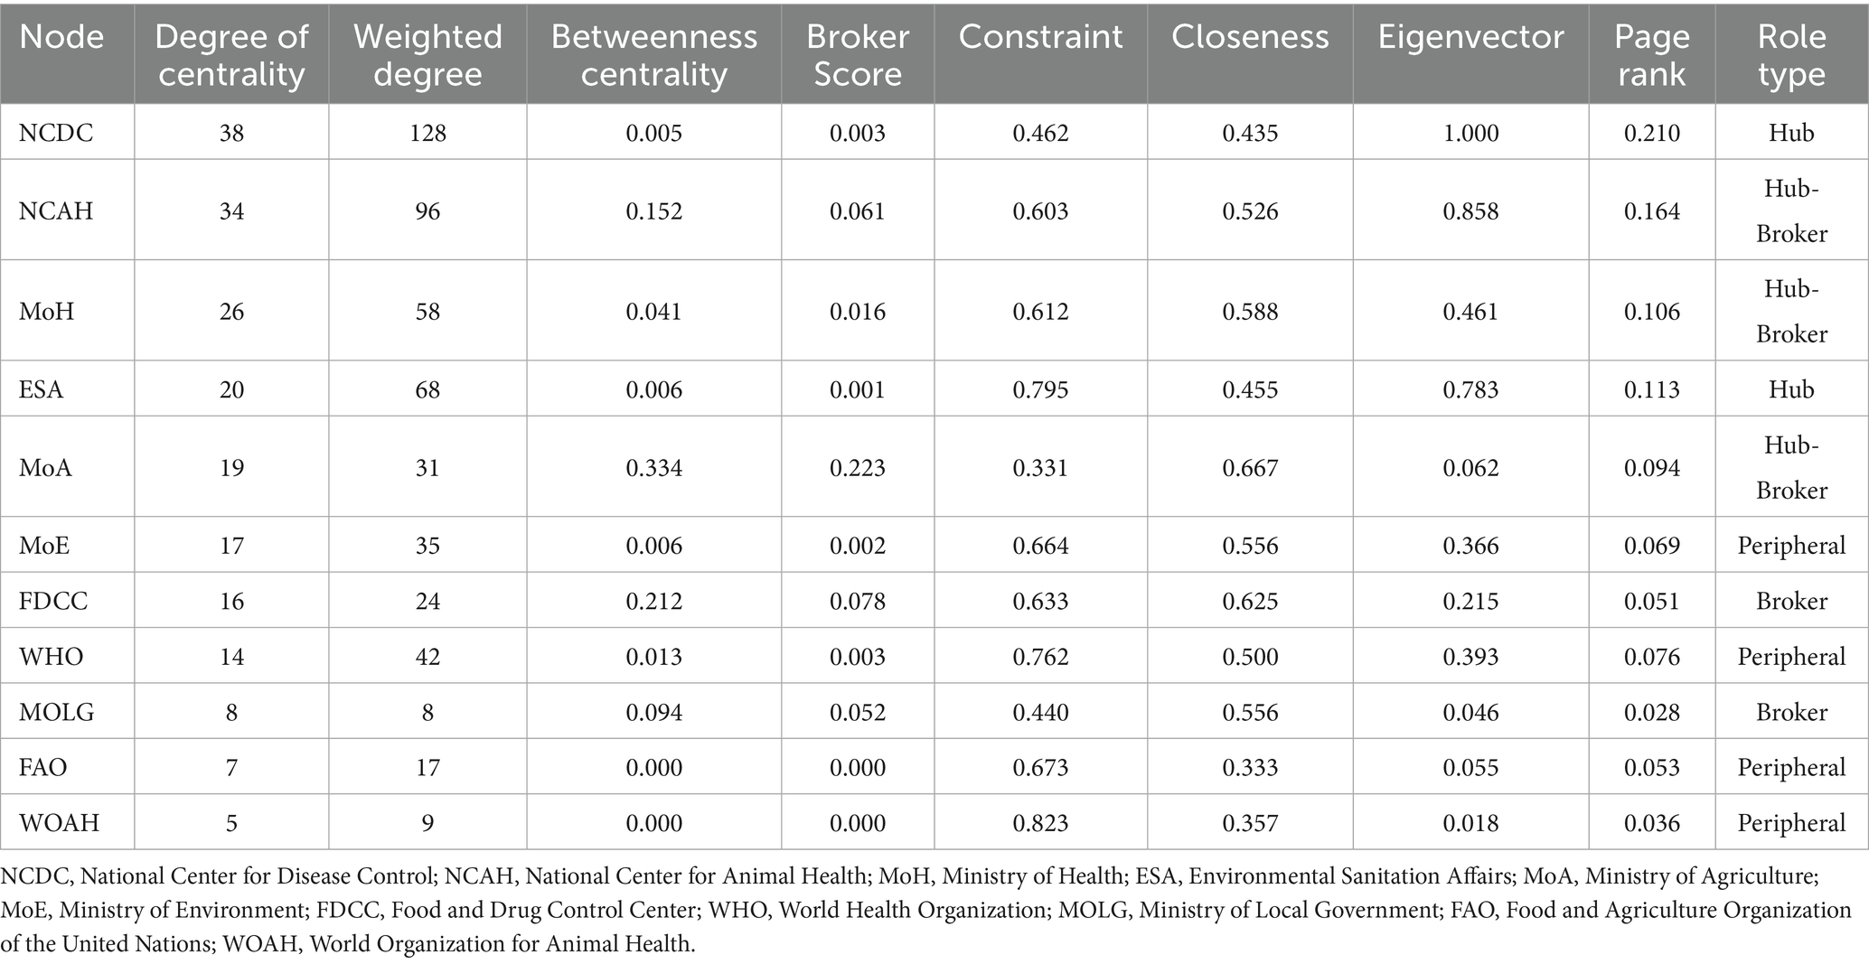Select the MoA node cell
The width and height of the screenshot is (1869, 964).
tap(45, 467)
